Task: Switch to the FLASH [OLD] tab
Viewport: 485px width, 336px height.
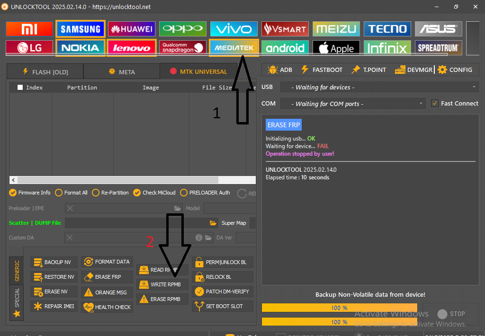Action: (45, 72)
